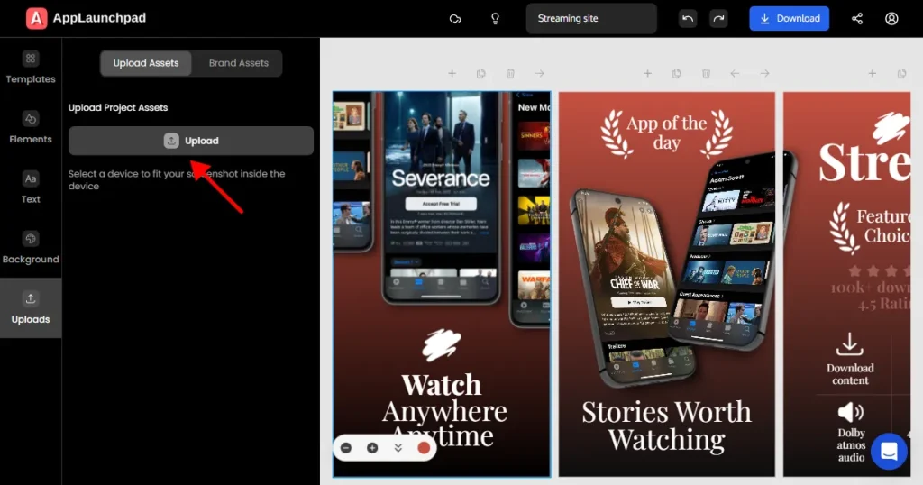Delete the 'App of the day' screen with its trash icon
Viewport: 923px width, 485px height.
tap(706, 74)
